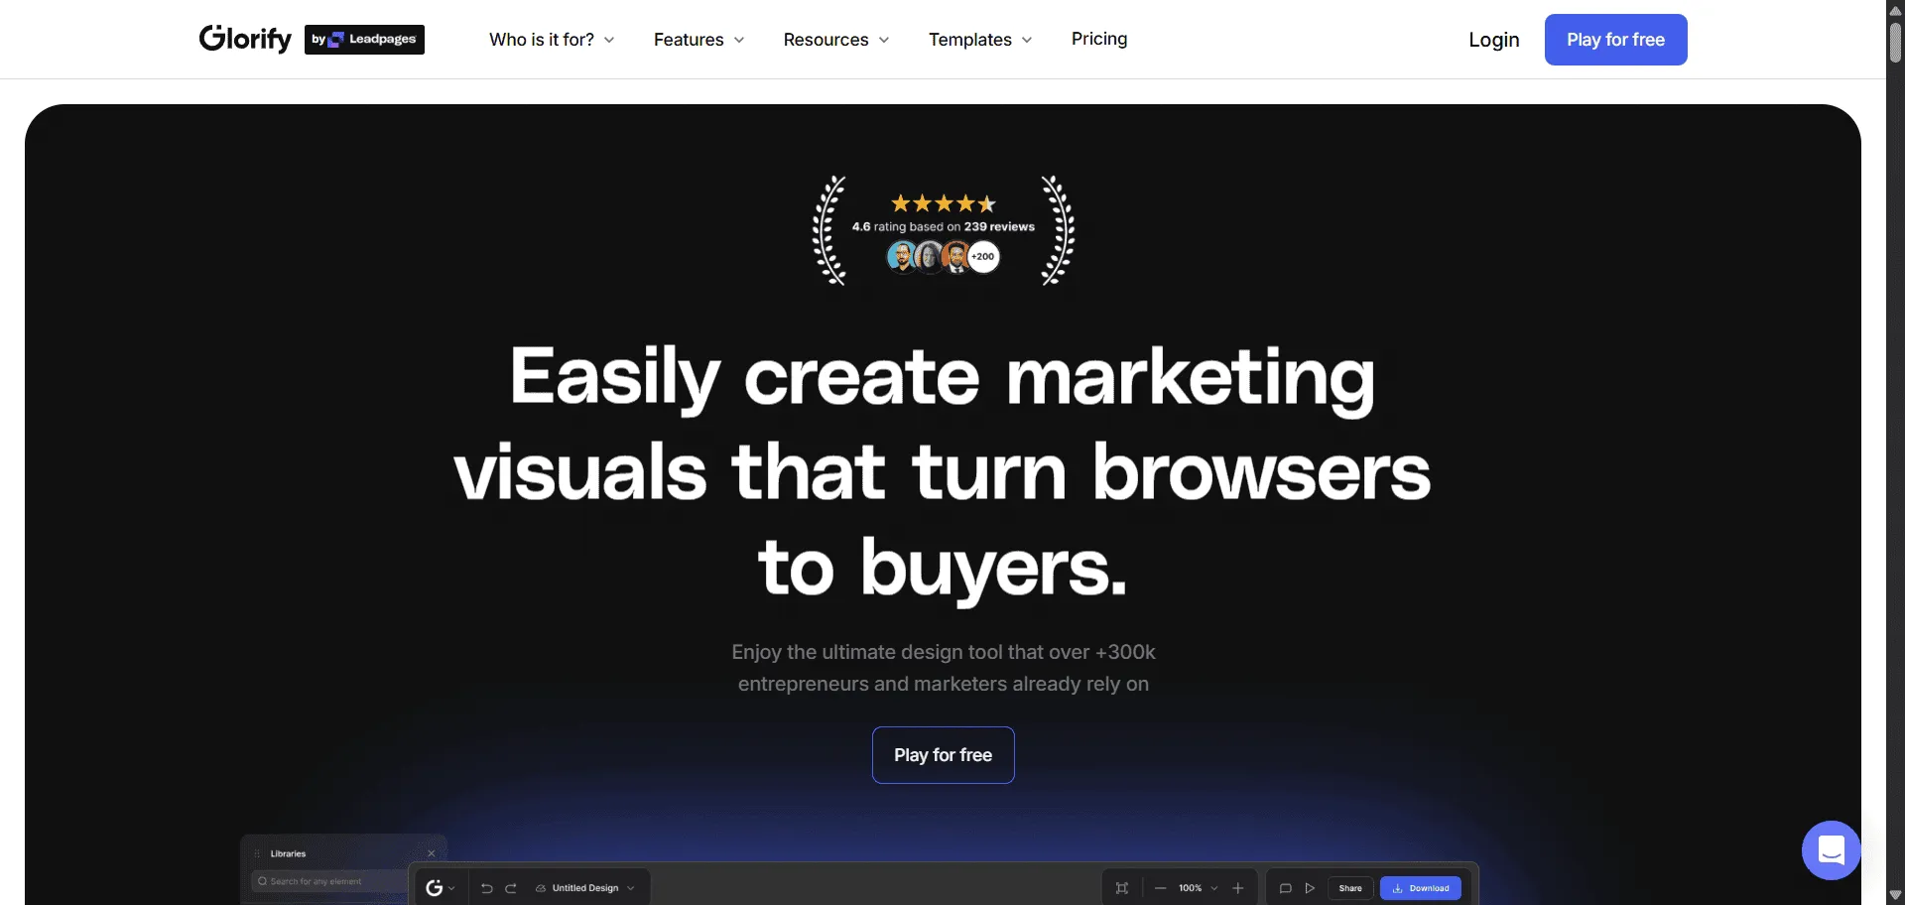This screenshot has width=1905, height=905.
Task: Click the redo icon in the editor toolbar
Action: pyautogui.click(x=510, y=889)
